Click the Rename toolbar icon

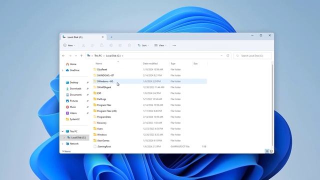click(111, 45)
